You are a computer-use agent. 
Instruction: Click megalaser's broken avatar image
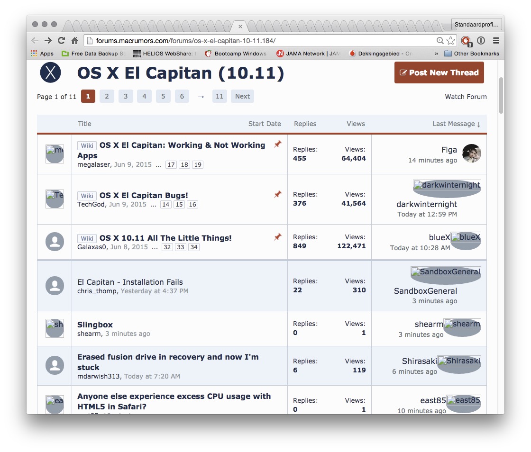click(55, 154)
